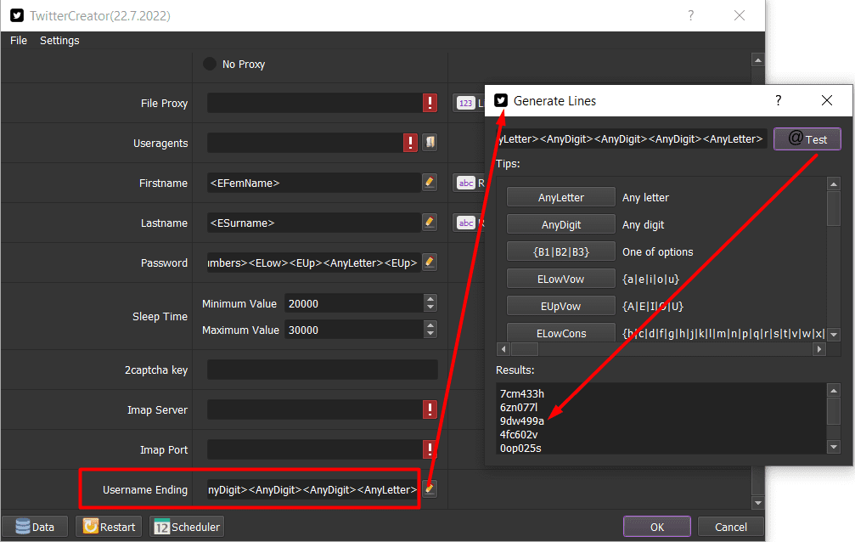The height and width of the screenshot is (542, 855).
Task: Insert the ELowCons tip button
Action: [561, 332]
